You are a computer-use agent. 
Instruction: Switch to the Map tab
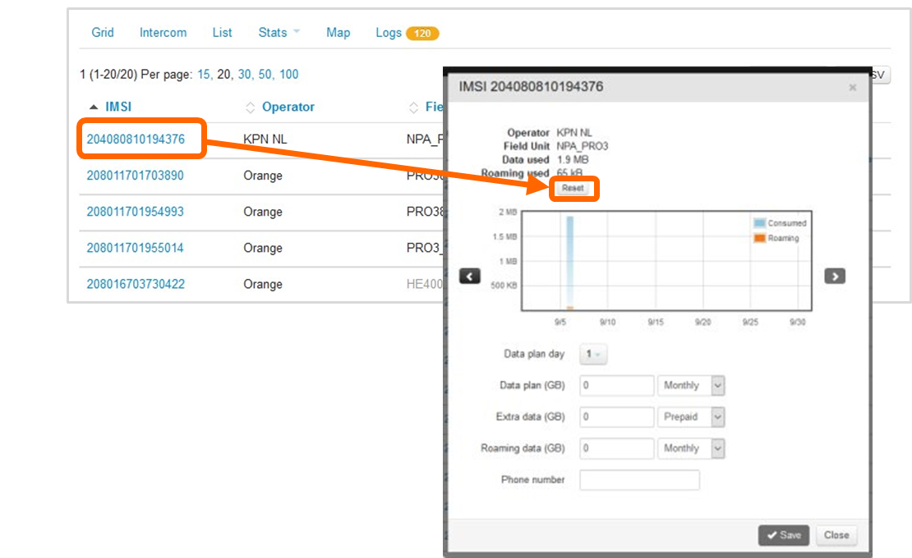pos(338,33)
